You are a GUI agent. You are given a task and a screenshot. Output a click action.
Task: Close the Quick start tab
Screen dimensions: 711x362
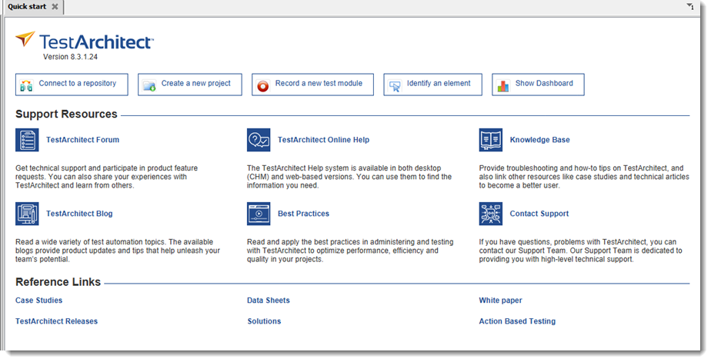[55, 7]
